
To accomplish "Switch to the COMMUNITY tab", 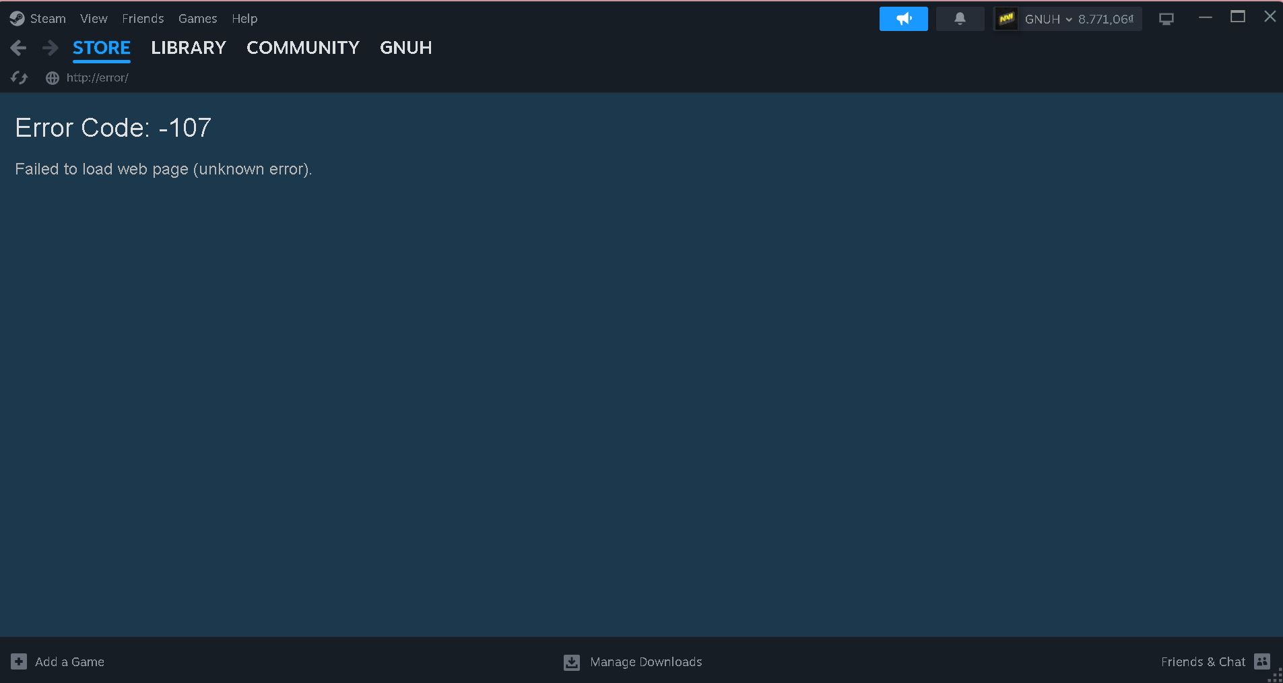I will 302,48.
